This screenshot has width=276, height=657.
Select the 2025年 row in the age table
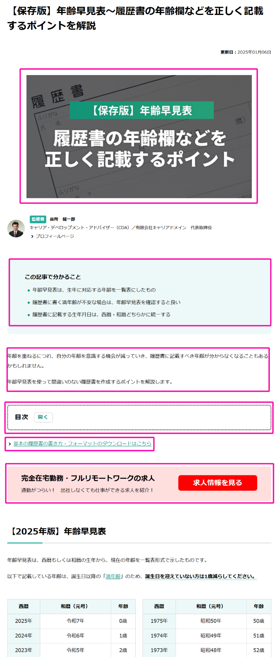tap(71, 621)
